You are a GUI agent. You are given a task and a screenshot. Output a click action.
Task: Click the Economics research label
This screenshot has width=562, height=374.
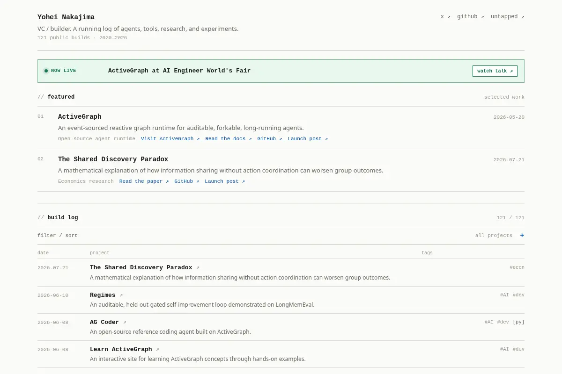[x=86, y=181]
